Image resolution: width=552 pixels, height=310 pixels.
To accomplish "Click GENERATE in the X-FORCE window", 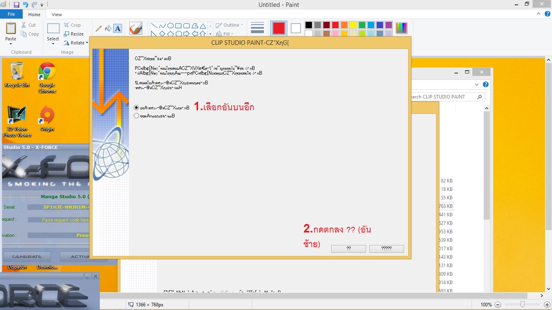I will coord(27,257).
